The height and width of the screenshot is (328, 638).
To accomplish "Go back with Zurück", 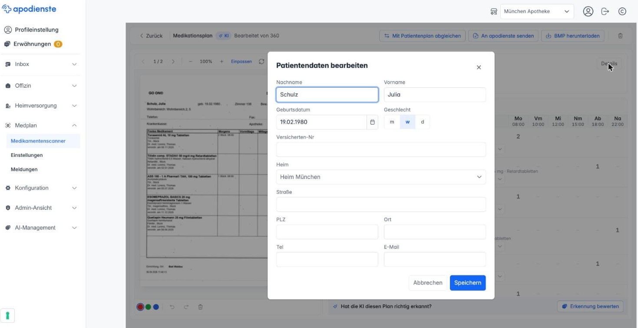I will tap(151, 36).
